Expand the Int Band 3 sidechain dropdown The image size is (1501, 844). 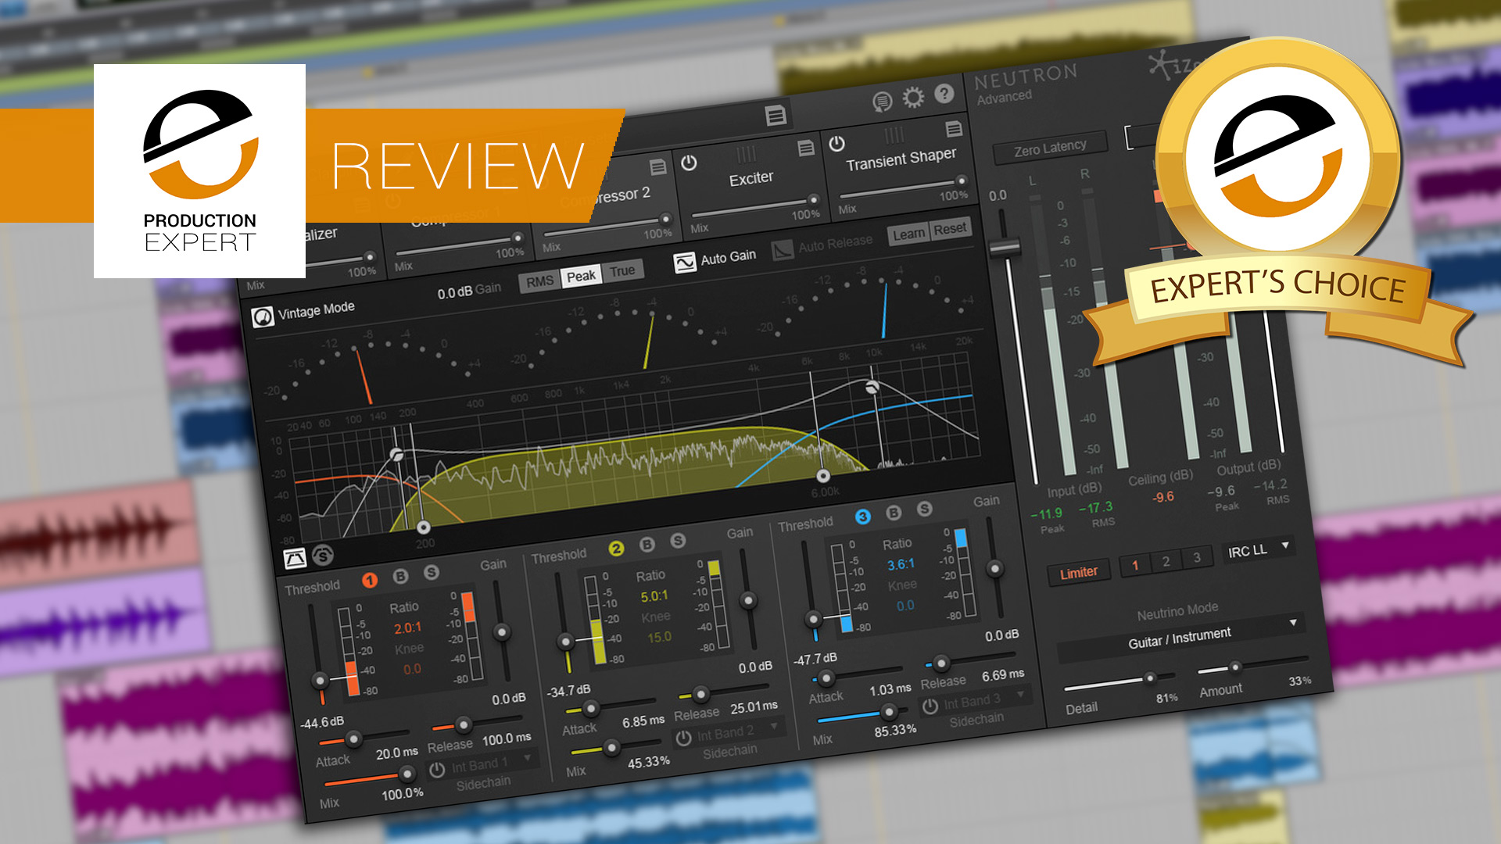click(1020, 695)
